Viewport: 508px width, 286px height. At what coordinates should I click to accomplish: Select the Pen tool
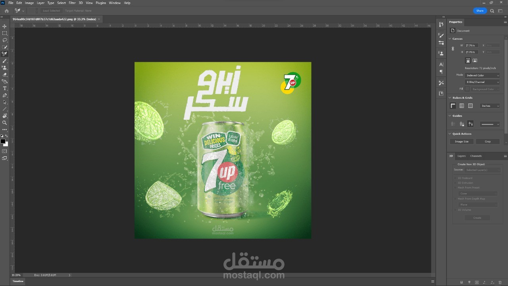click(x=5, y=95)
